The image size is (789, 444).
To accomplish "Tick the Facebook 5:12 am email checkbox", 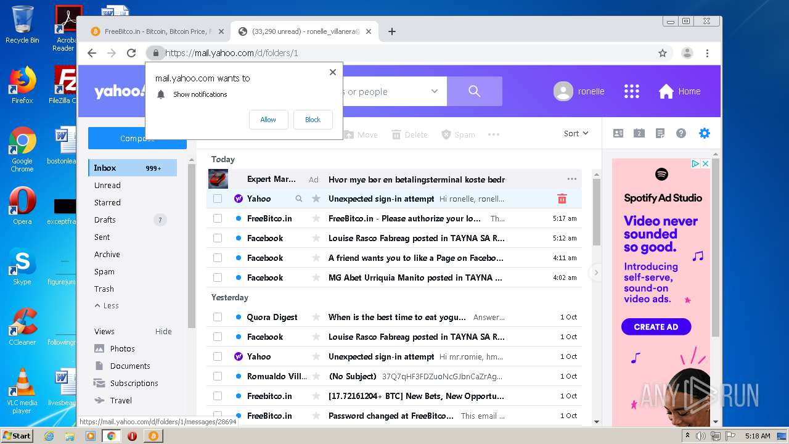I will click(218, 238).
